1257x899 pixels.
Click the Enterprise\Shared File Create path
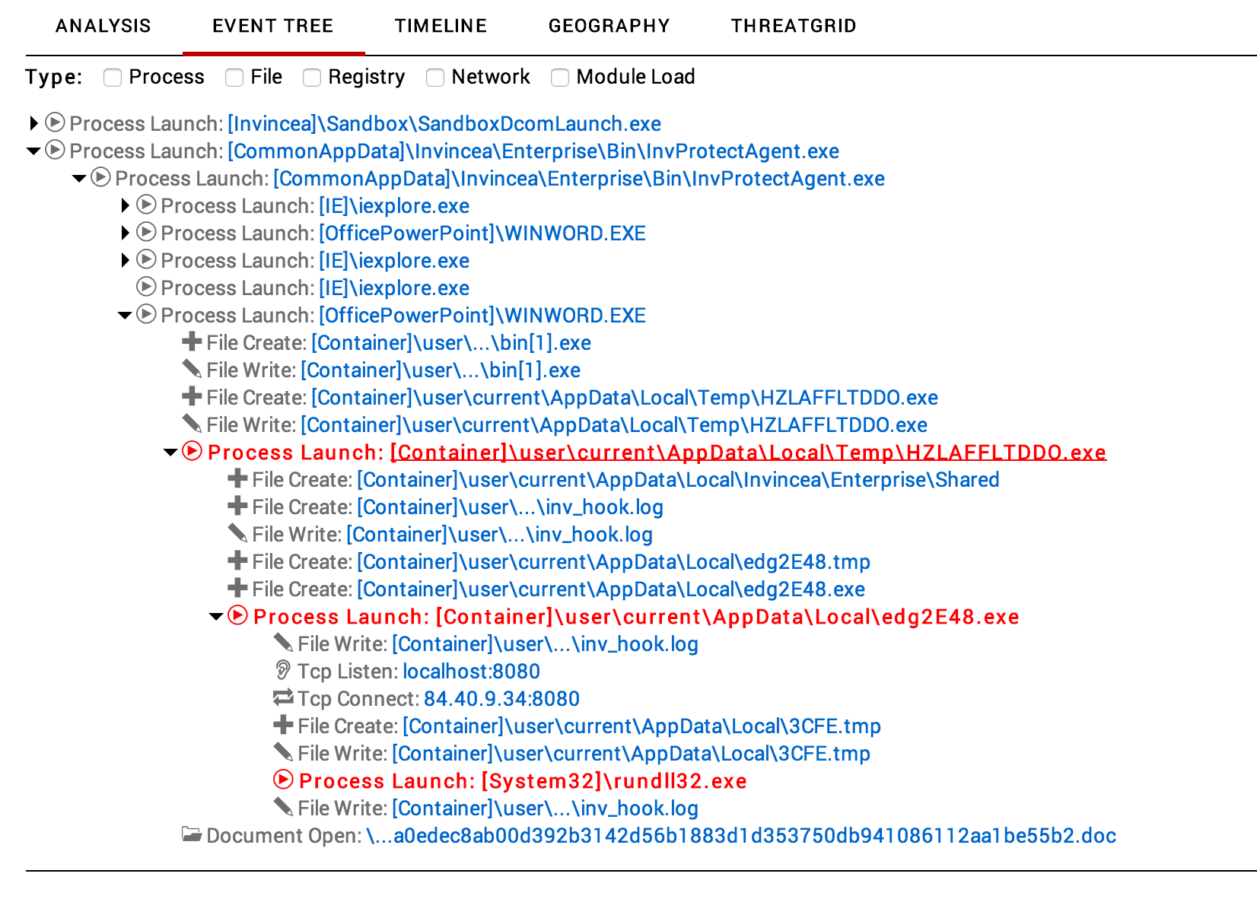point(679,480)
